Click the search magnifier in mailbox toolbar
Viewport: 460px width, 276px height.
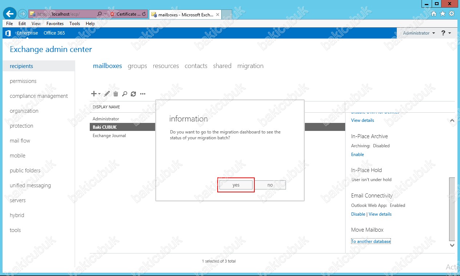point(125,94)
